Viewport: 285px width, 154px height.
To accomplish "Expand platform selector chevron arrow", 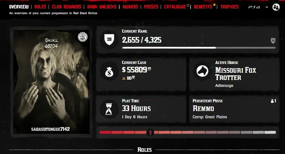I will point(267,7).
